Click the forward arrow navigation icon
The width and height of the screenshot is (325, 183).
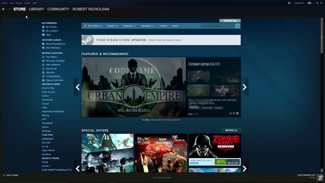(9, 9)
